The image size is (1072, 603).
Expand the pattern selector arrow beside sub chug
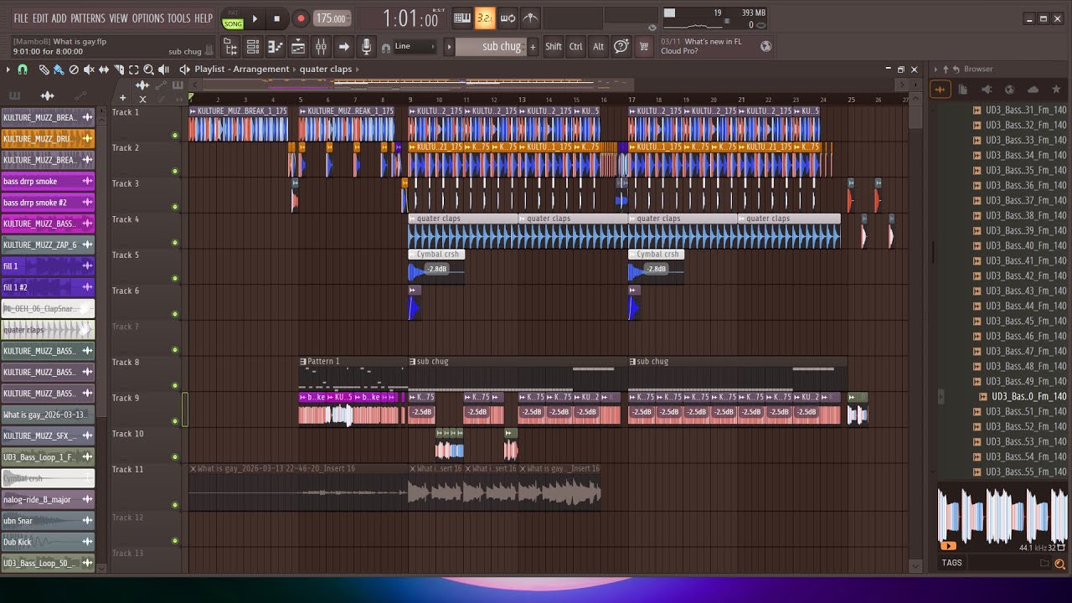point(449,47)
